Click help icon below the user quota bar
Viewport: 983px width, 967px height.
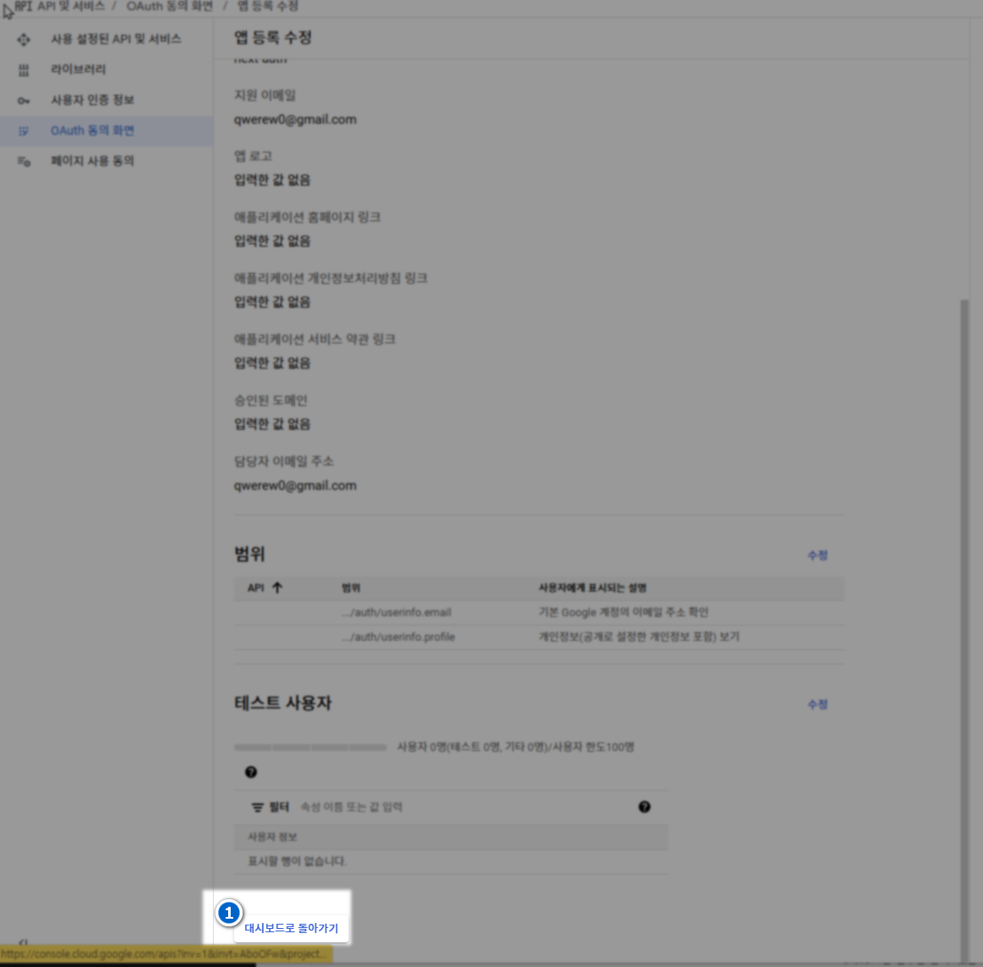click(x=251, y=772)
